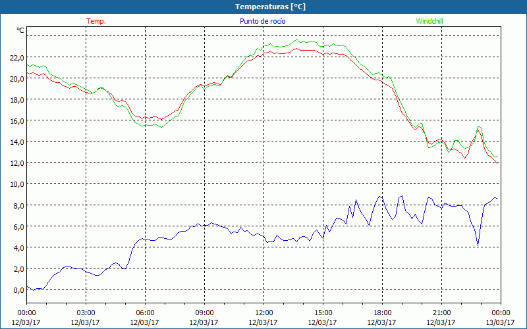Click the 2,0 y-axis value
This screenshot has width=527, height=329.
[20, 269]
